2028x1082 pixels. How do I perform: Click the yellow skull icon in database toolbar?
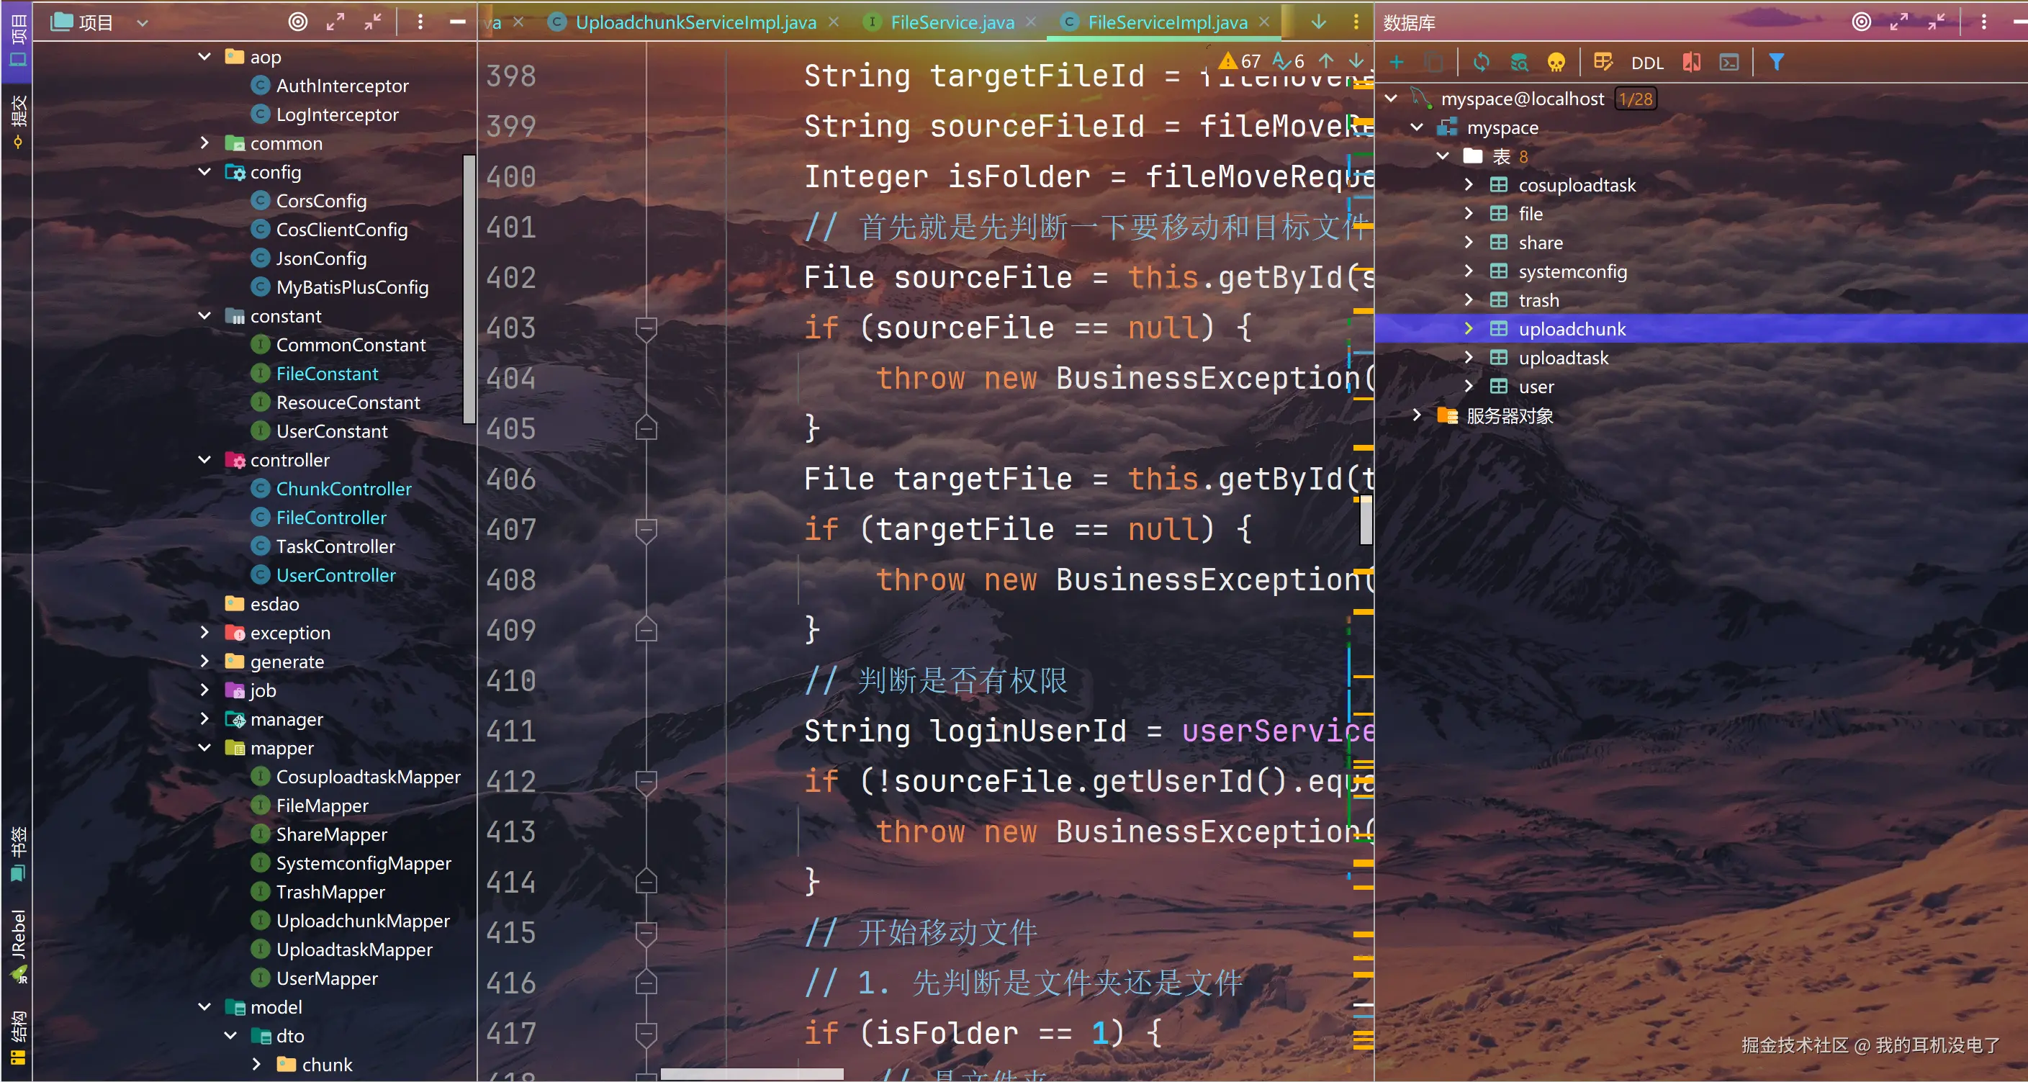point(1556,62)
